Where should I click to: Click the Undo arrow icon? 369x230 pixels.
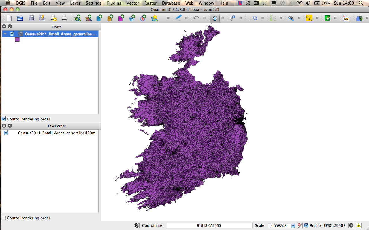196,18
